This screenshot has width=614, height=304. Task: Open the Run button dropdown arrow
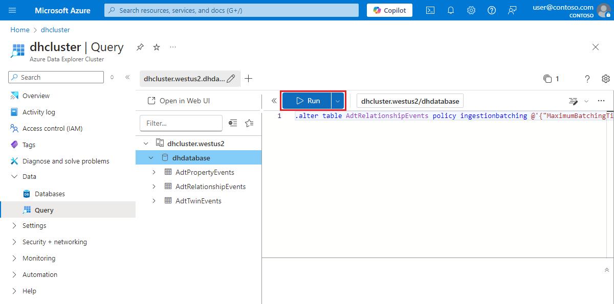pyautogui.click(x=337, y=101)
